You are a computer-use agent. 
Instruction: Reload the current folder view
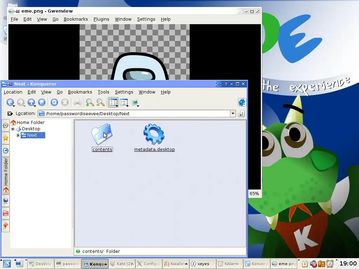point(54,102)
